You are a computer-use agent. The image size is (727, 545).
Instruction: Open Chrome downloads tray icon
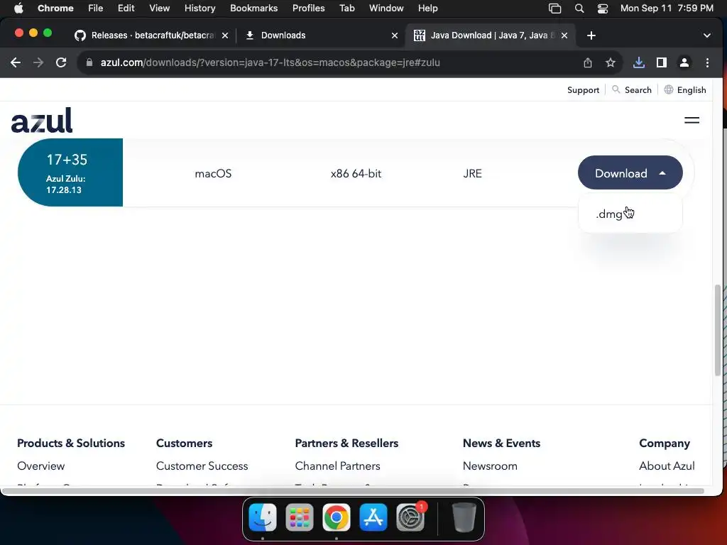(638, 62)
